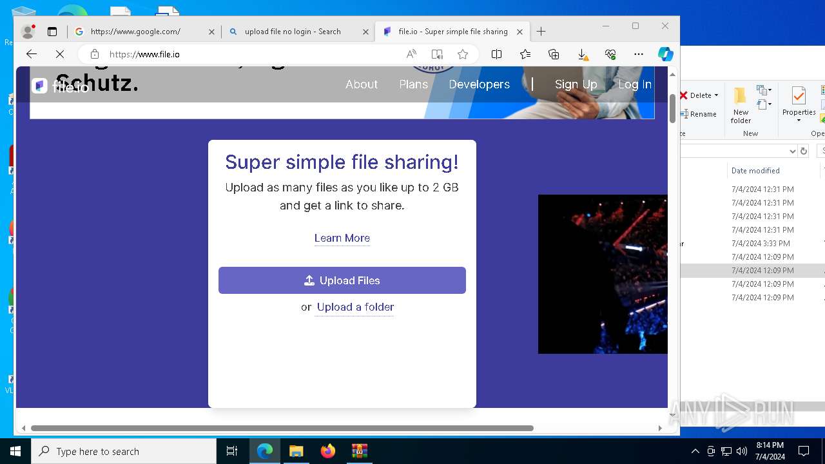Close the file.io tab

pos(520,32)
